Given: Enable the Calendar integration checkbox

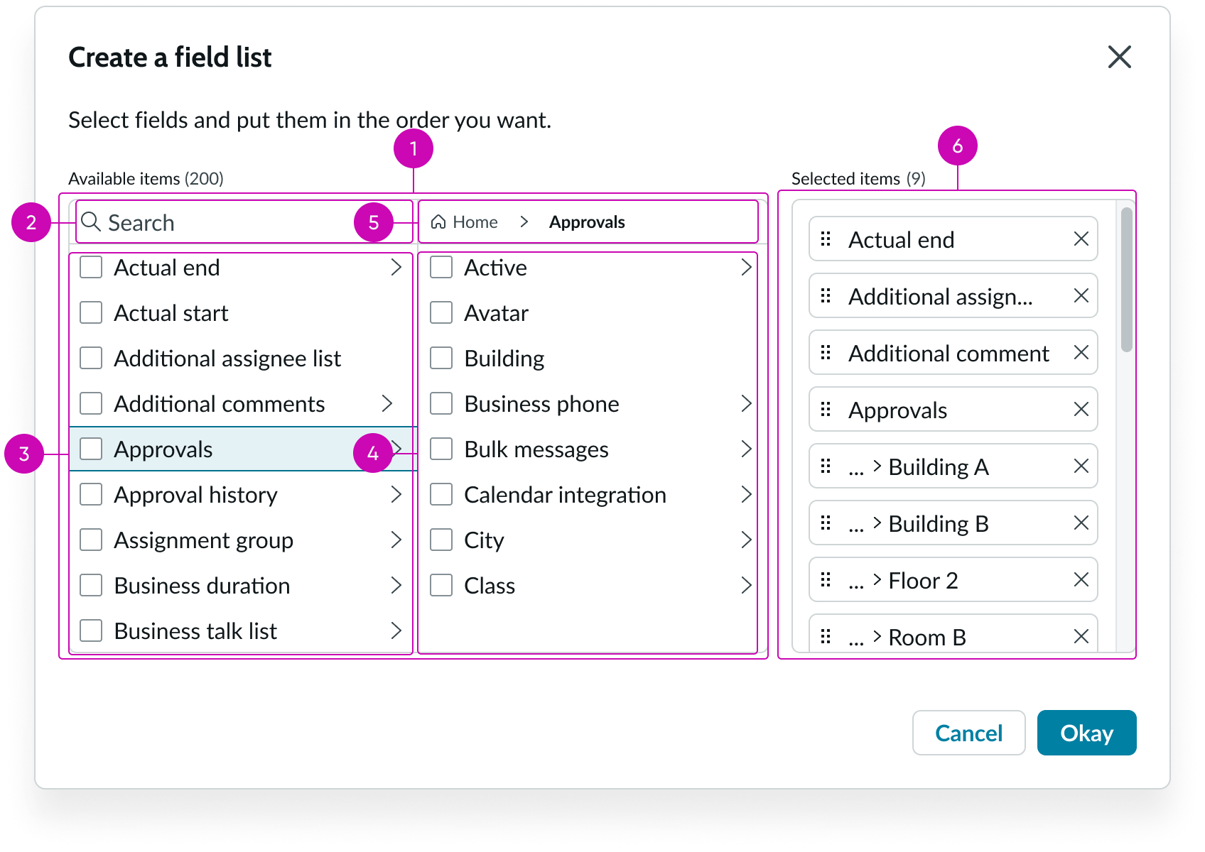Looking at the screenshot, I should [x=441, y=494].
